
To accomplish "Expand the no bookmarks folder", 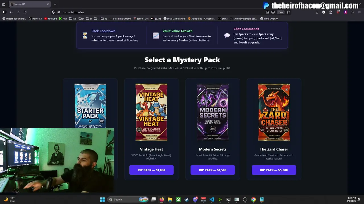I will [104, 19].
